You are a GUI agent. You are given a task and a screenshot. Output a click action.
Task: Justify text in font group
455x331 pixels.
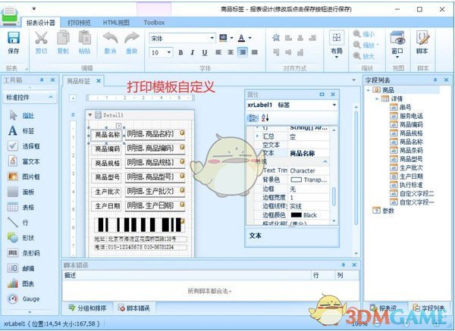click(x=255, y=52)
